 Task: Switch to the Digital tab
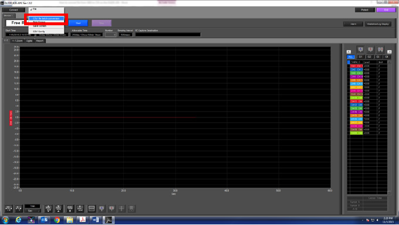tap(29, 41)
